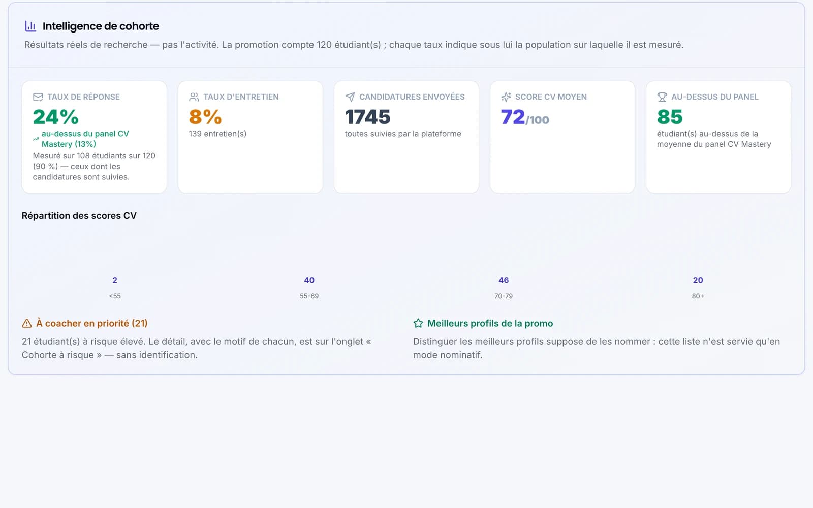Click the 1745 candidatures value
This screenshot has width=813, height=508.
tap(368, 117)
